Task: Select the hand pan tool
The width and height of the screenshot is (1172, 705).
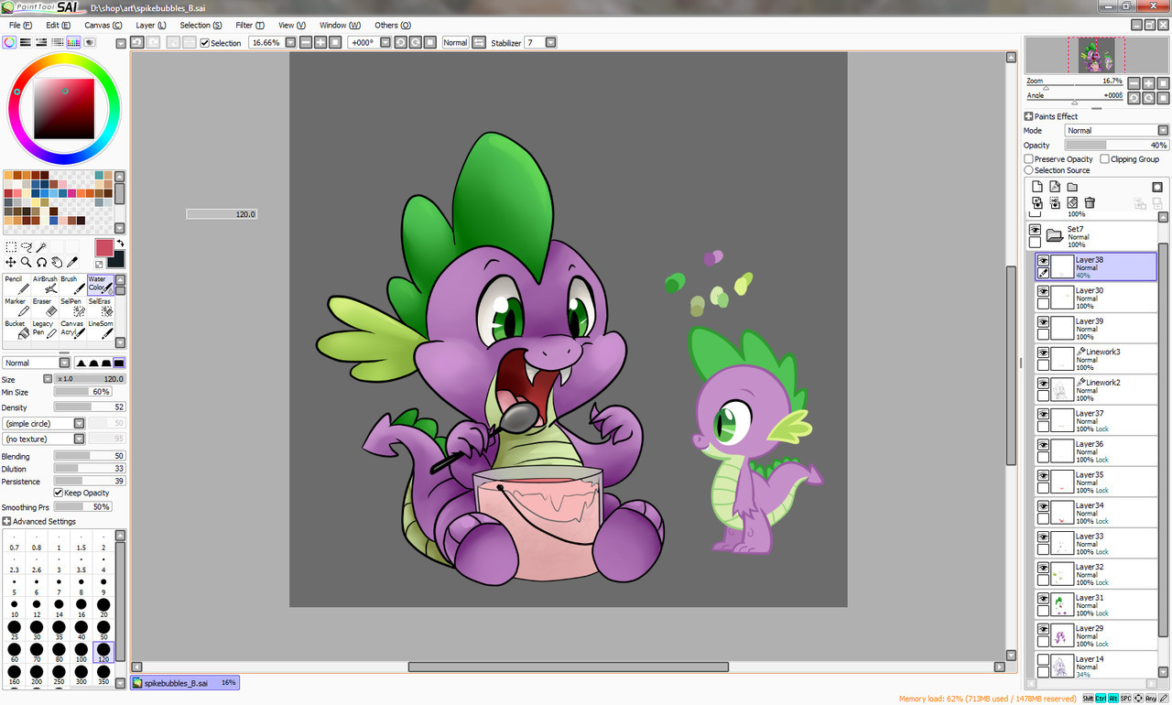Action: (x=57, y=262)
